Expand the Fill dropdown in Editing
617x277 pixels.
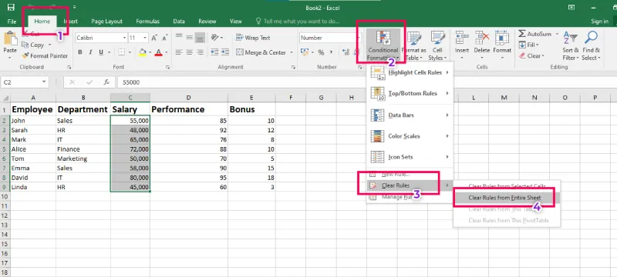(x=538, y=45)
